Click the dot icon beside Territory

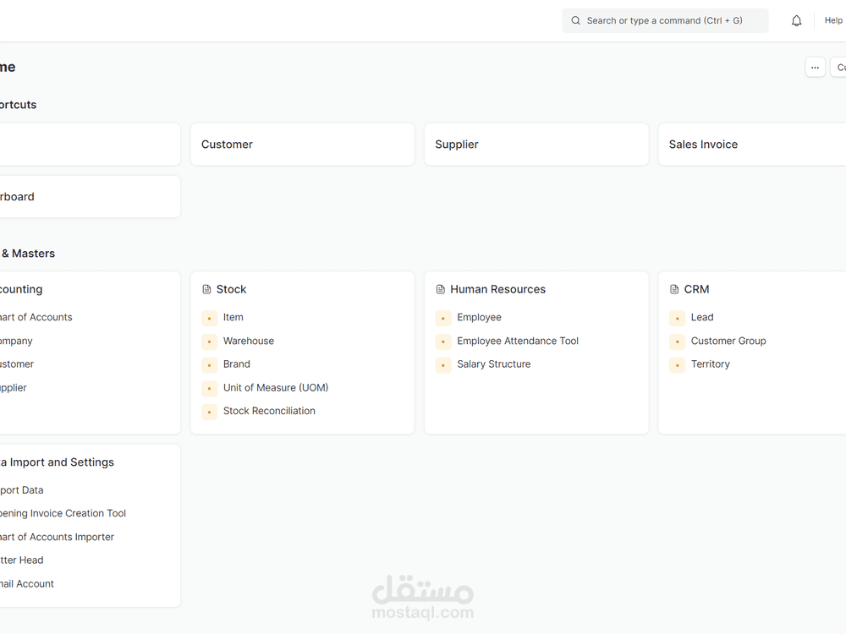point(677,365)
